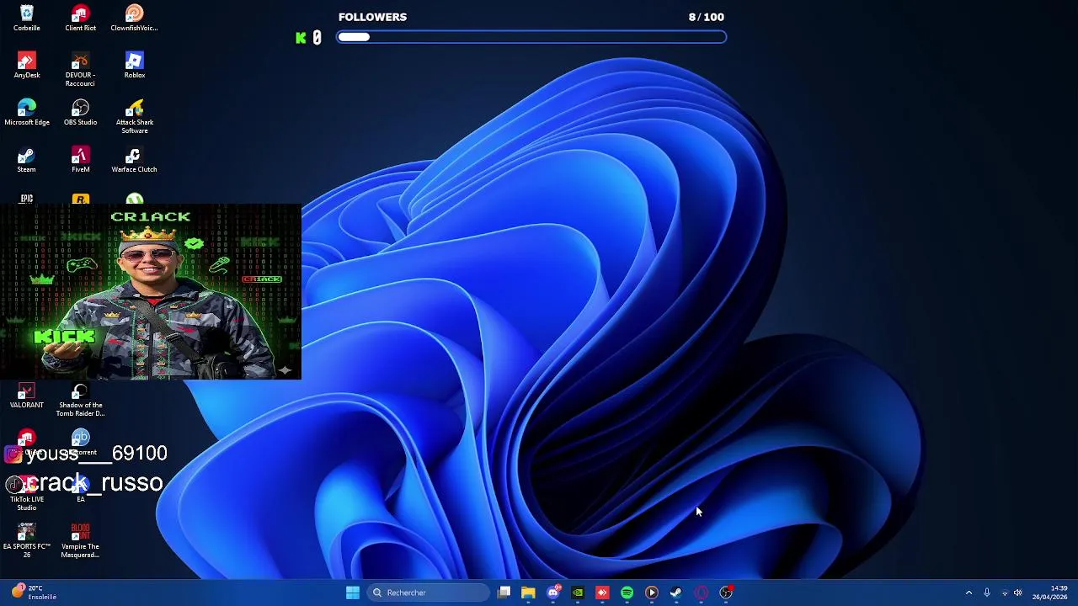
Task: Launch the Client Riot desktop shortcut
Action: 80,19
